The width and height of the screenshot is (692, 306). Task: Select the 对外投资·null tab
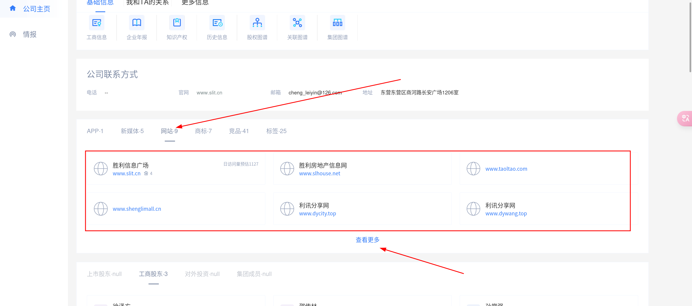tap(202, 274)
